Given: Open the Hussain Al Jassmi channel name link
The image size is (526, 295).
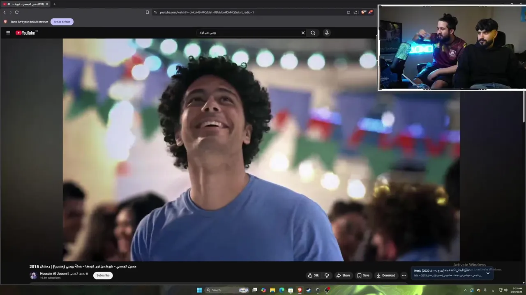Looking at the screenshot, I should 62,273.
